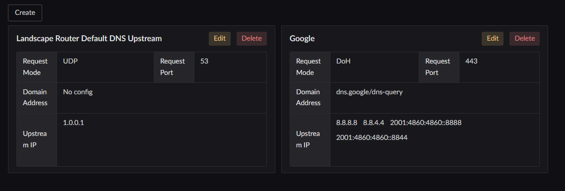Screen dimensions: 565x191
Task: Edit the Google DNS upstream
Action: click(493, 39)
